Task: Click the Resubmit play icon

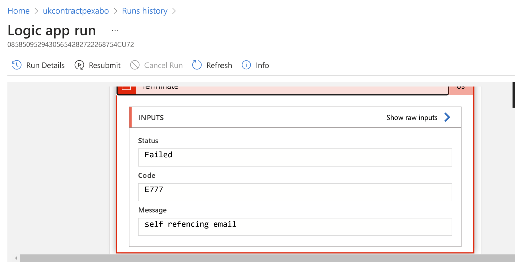Action: 79,65
